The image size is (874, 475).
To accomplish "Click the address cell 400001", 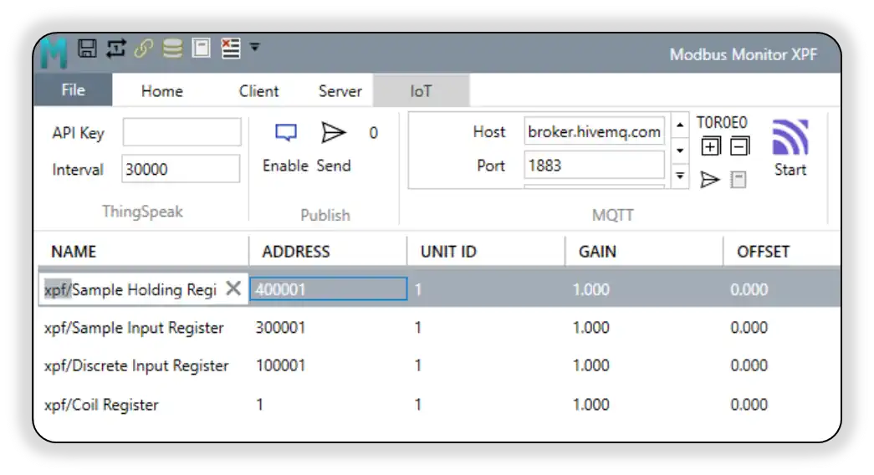I will click(x=329, y=289).
